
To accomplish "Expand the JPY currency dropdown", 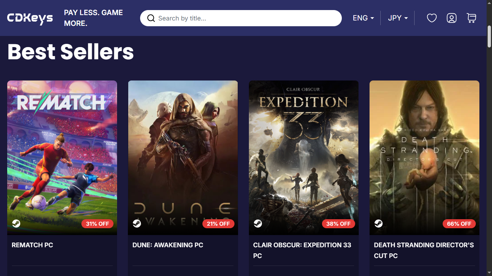I will pos(398,18).
